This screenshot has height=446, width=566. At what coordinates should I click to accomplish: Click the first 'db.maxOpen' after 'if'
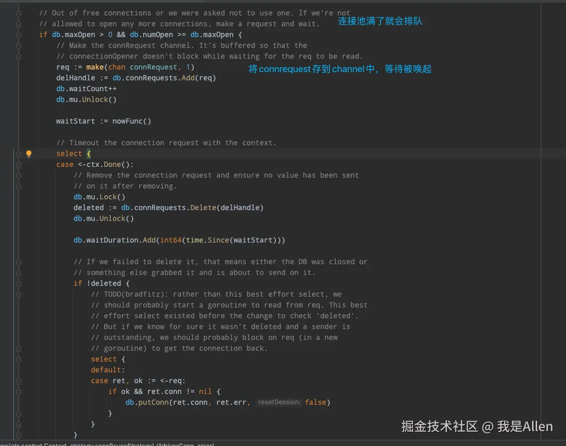(x=73, y=35)
